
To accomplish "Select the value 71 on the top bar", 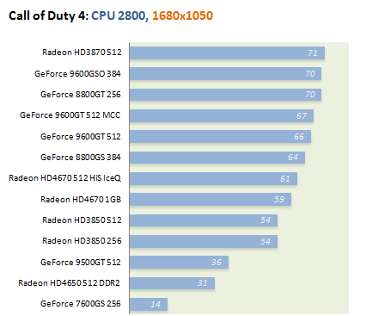I will 313,53.
